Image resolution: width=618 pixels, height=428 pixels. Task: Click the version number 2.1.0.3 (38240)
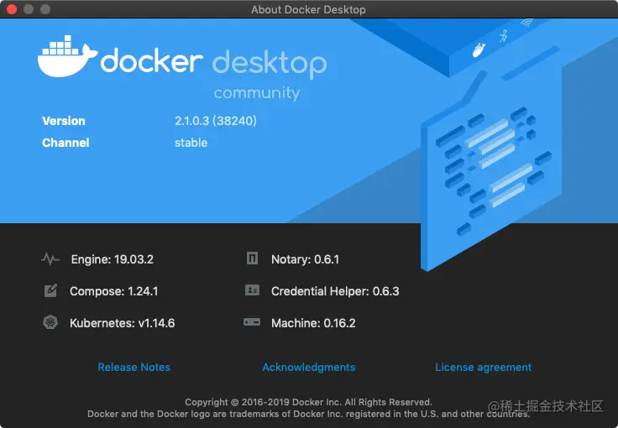click(x=216, y=121)
